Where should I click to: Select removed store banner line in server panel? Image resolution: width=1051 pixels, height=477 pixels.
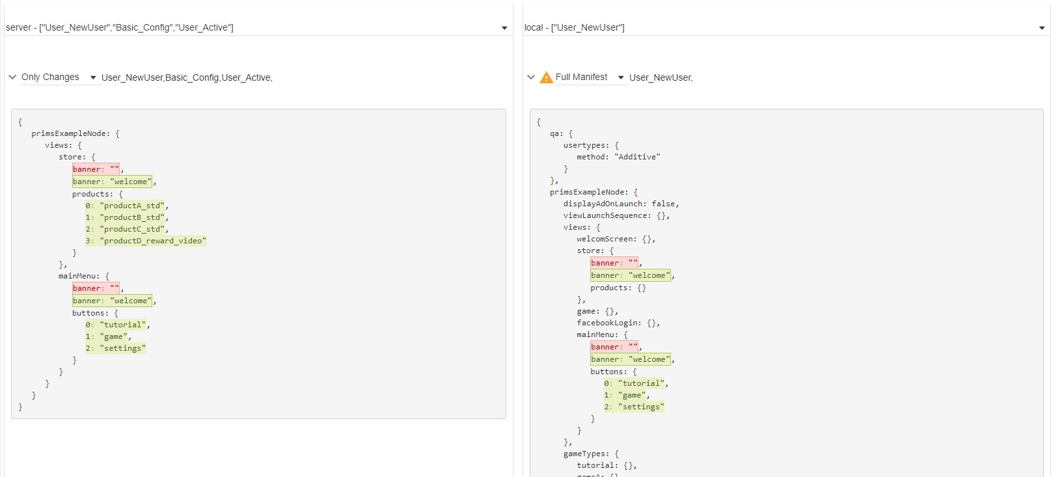click(x=96, y=169)
